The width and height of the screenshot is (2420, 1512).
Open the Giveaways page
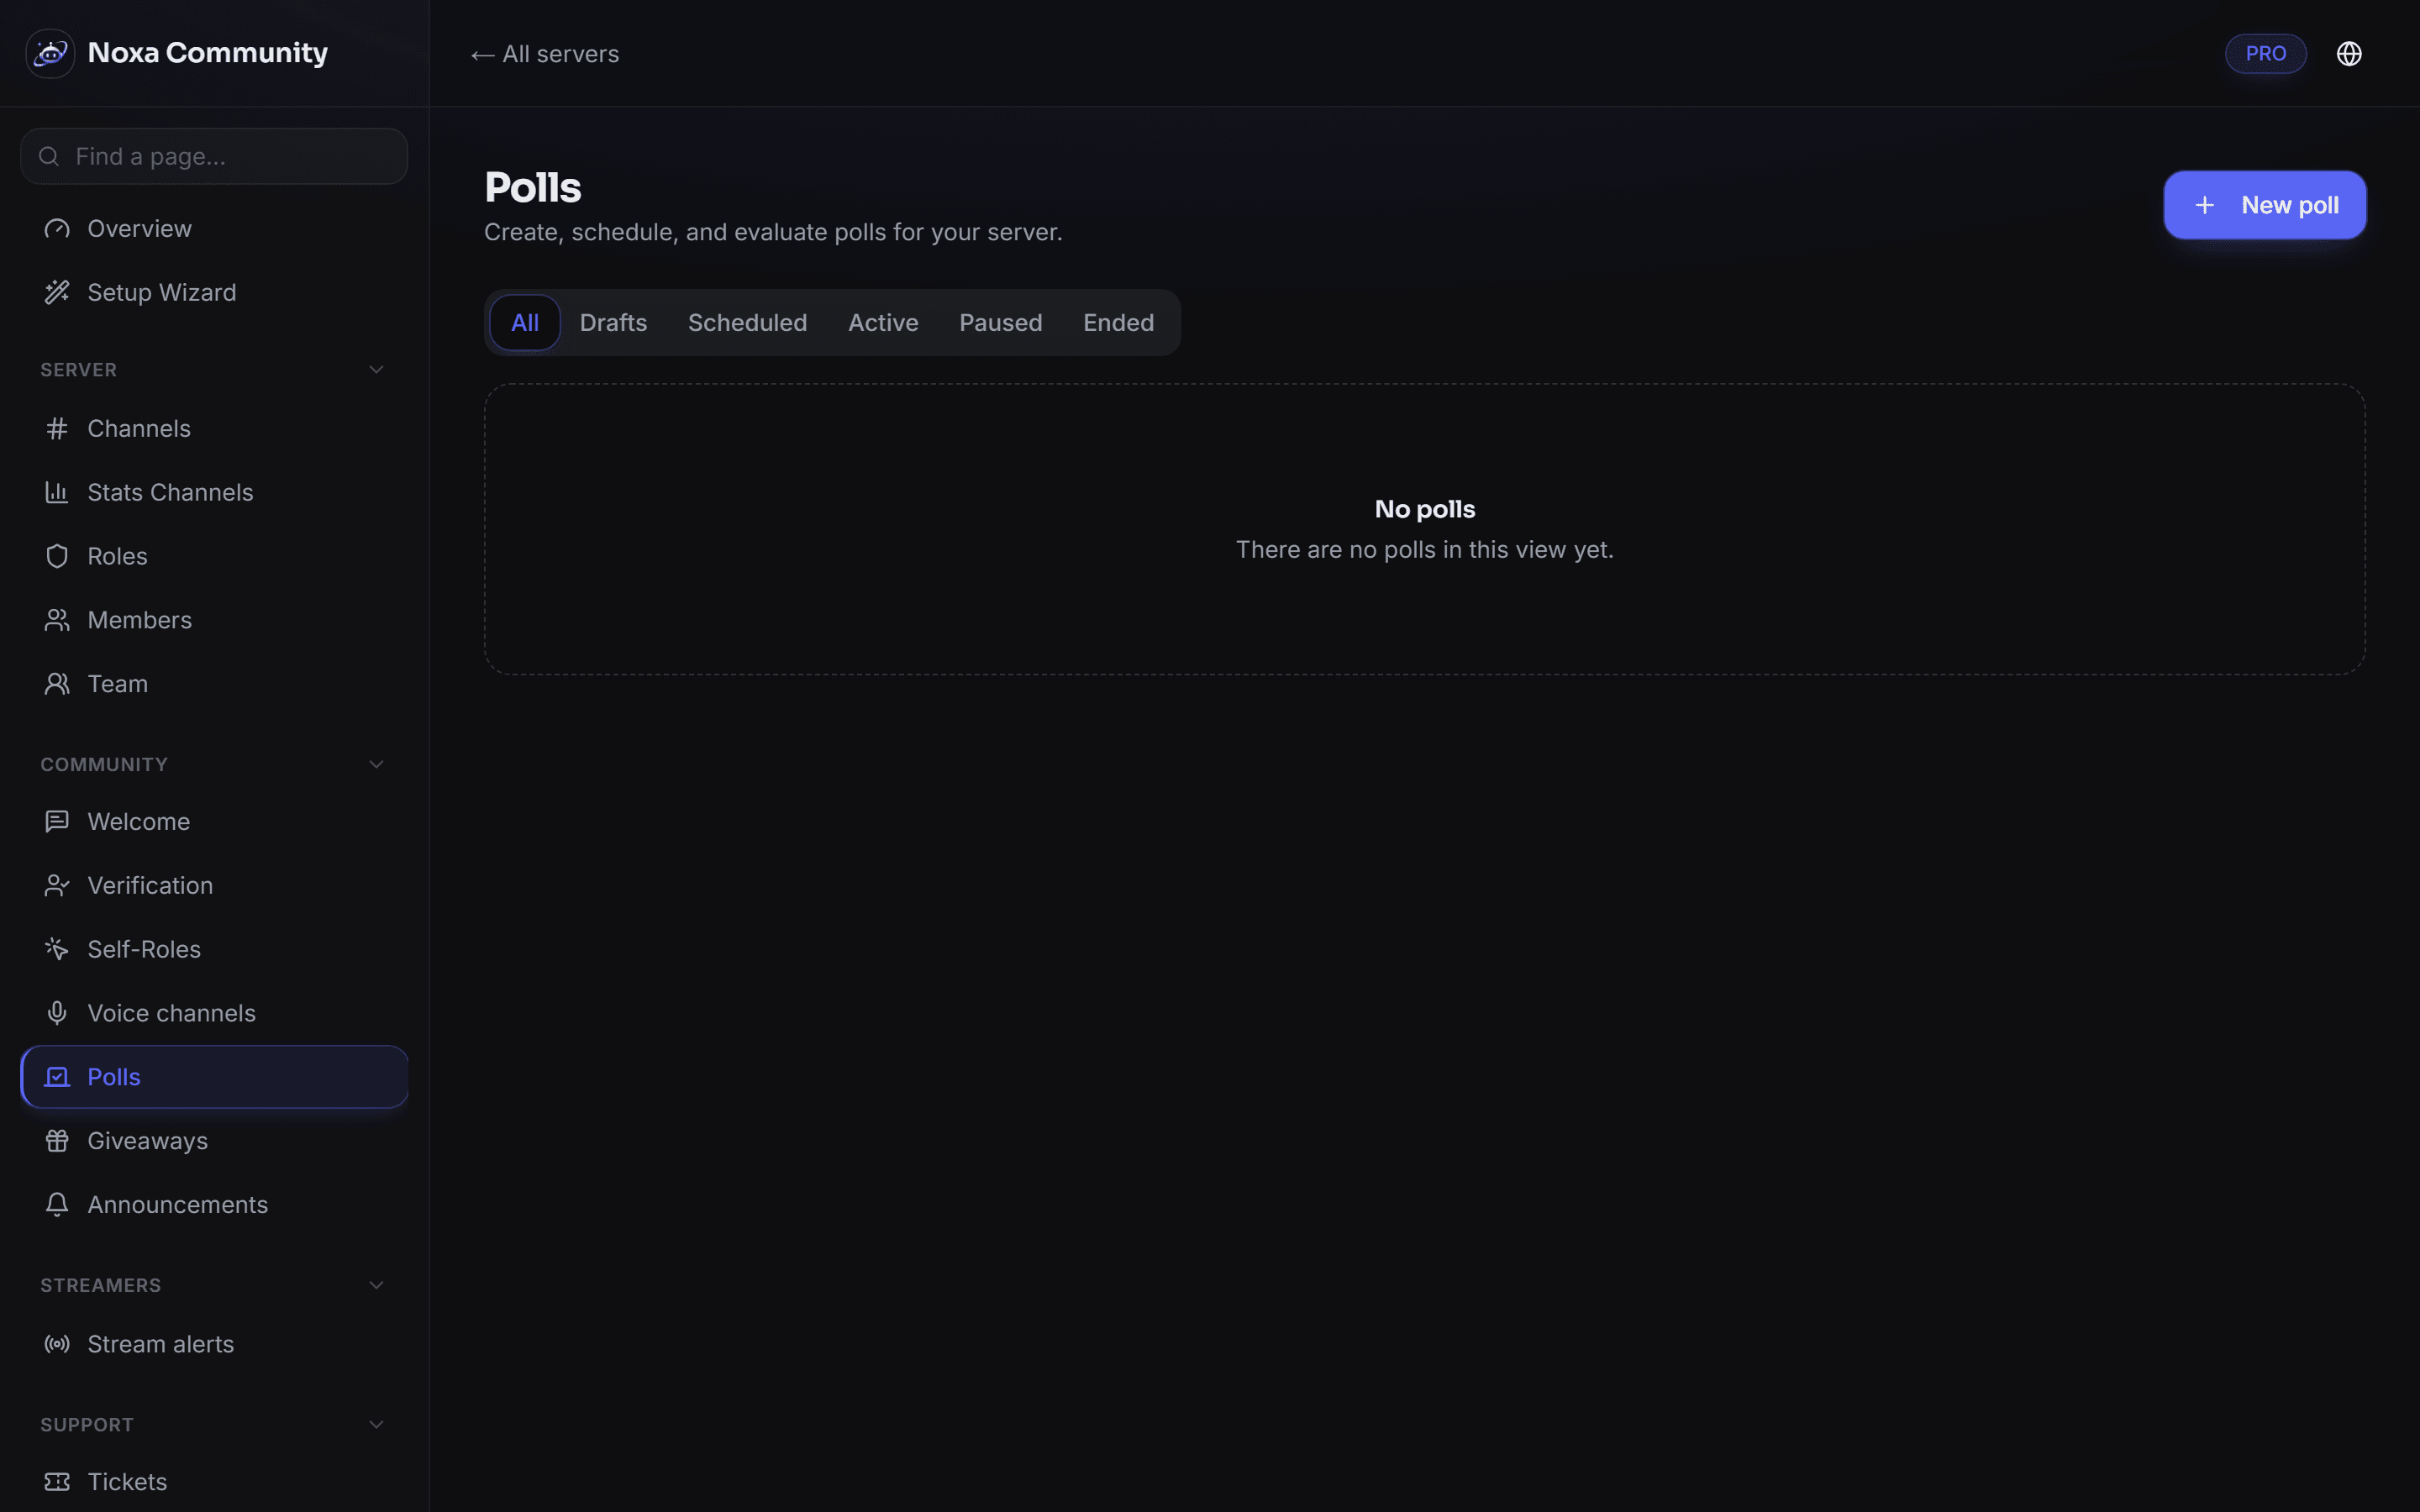pyautogui.click(x=214, y=1142)
